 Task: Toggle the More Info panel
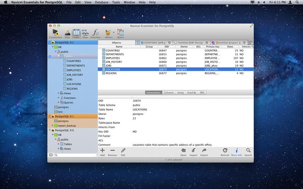(x=237, y=152)
